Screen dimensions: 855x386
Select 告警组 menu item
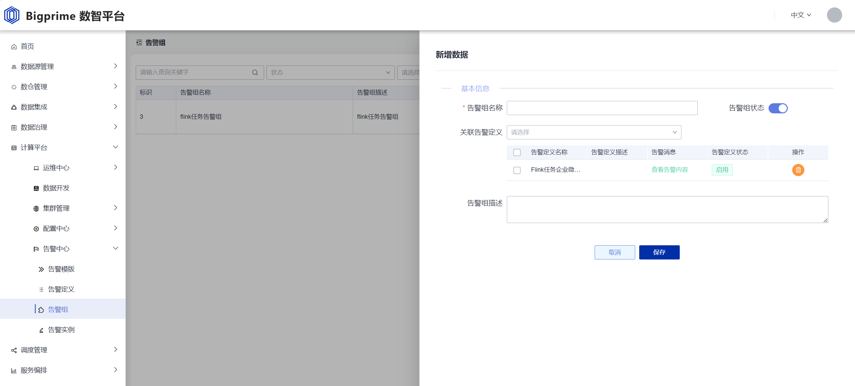coord(63,309)
